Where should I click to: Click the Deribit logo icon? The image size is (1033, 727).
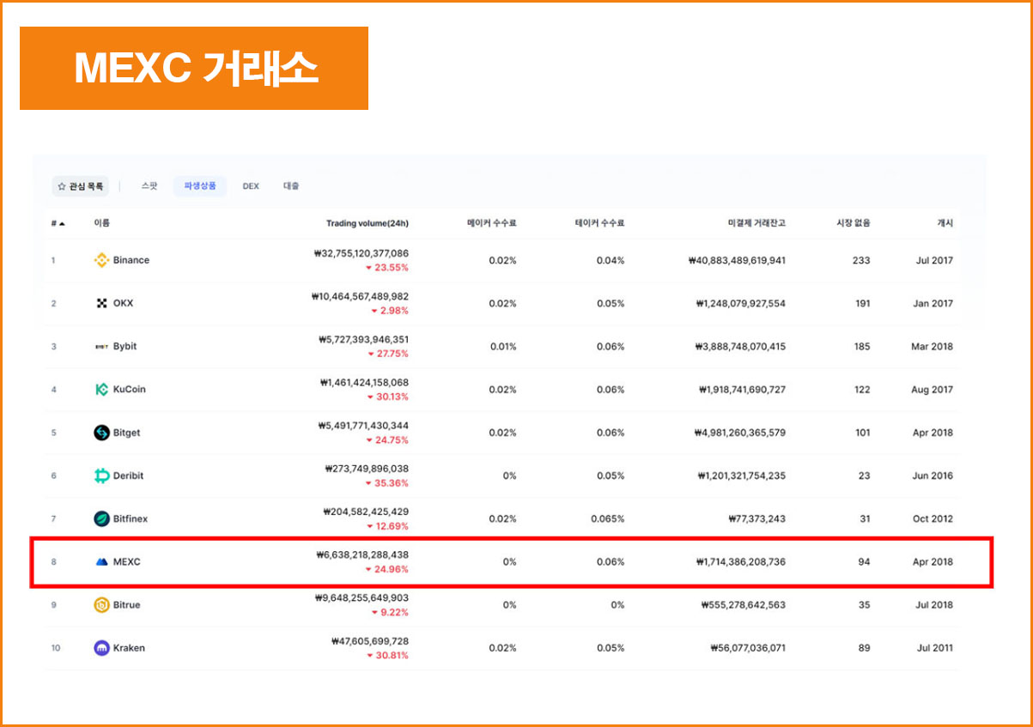(x=101, y=476)
